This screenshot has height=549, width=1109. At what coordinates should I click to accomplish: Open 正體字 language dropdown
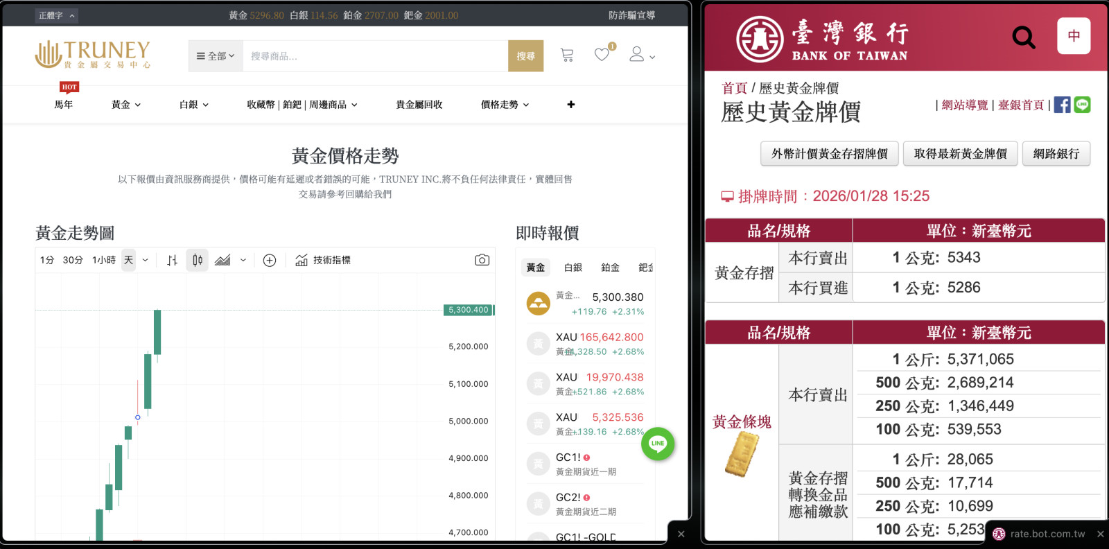coord(56,15)
